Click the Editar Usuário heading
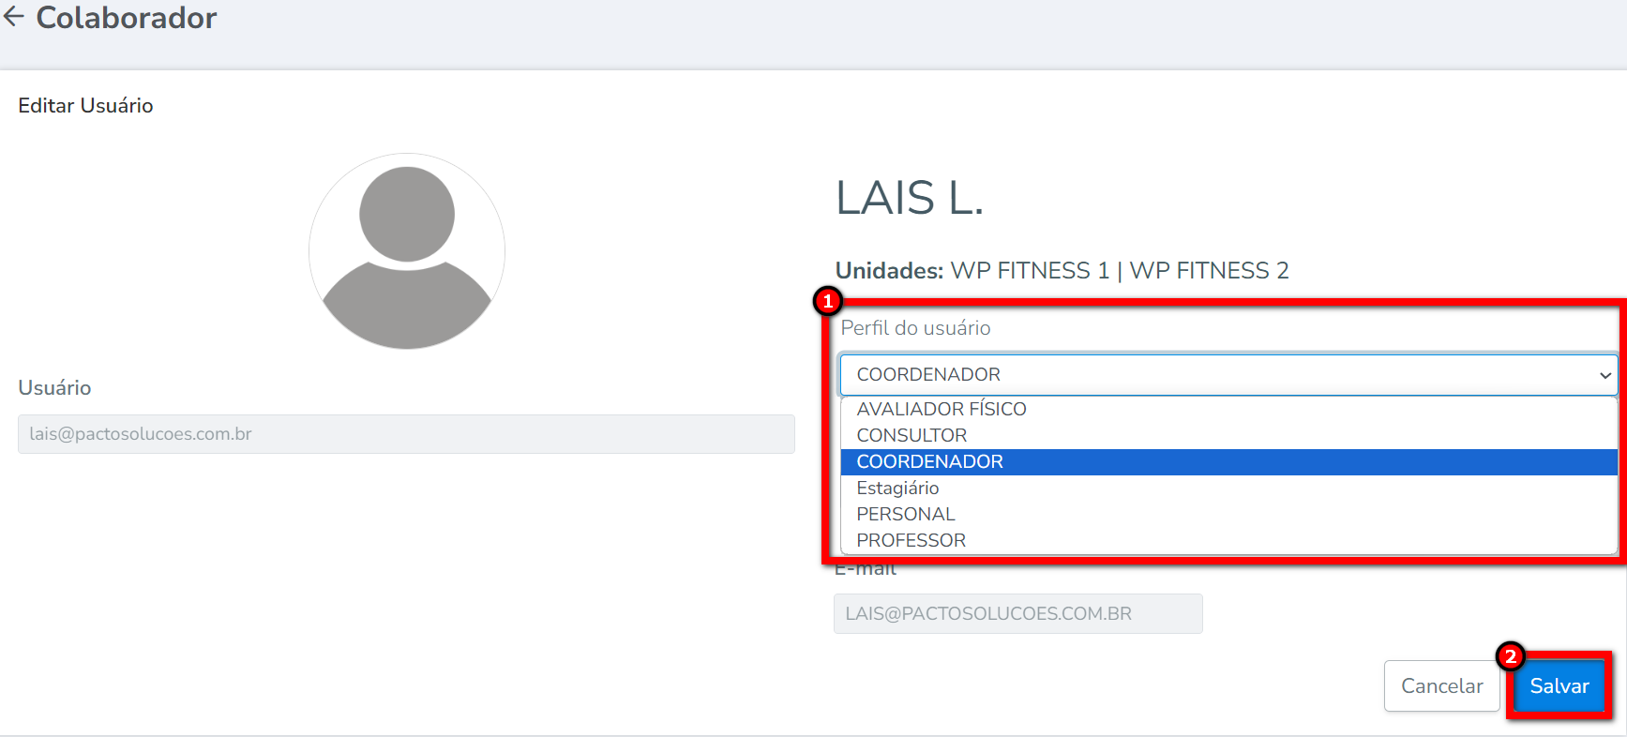Image resolution: width=1627 pixels, height=737 pixels. tap(85, 106)
